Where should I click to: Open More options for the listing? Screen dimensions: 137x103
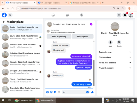[83, 37]
